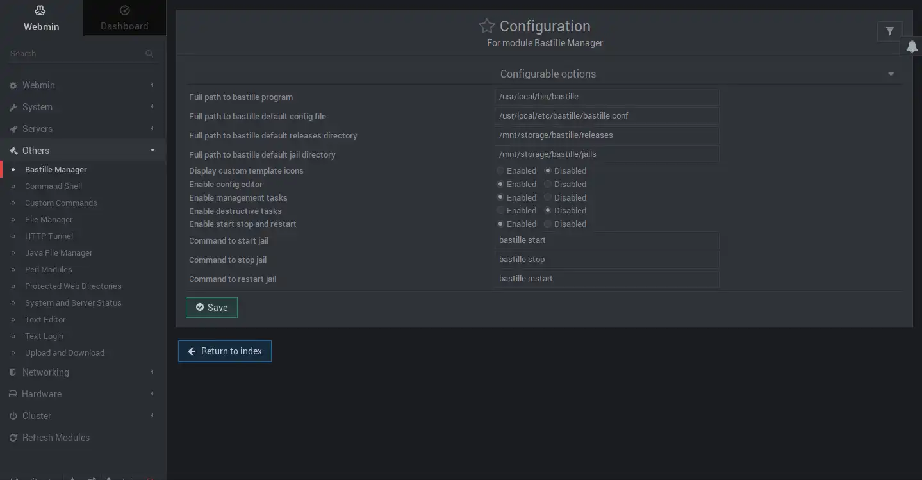Click the magnifier icon in search box

point(149,54)
